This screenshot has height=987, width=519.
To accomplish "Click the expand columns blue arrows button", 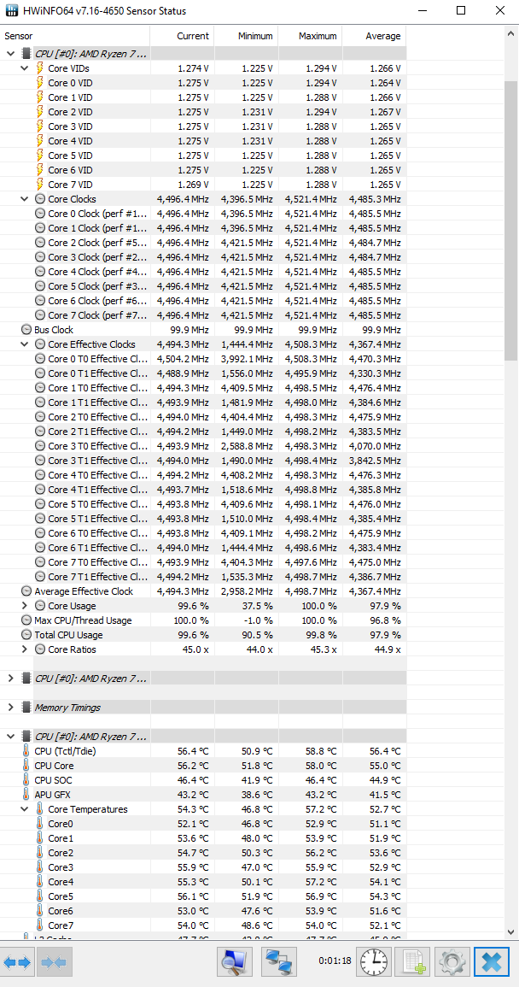I will pos(17,962).
